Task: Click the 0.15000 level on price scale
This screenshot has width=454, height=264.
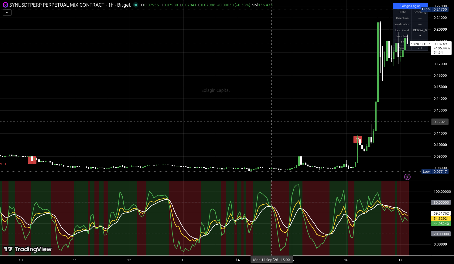Action: pyautogui.click(x=440, y=87)
